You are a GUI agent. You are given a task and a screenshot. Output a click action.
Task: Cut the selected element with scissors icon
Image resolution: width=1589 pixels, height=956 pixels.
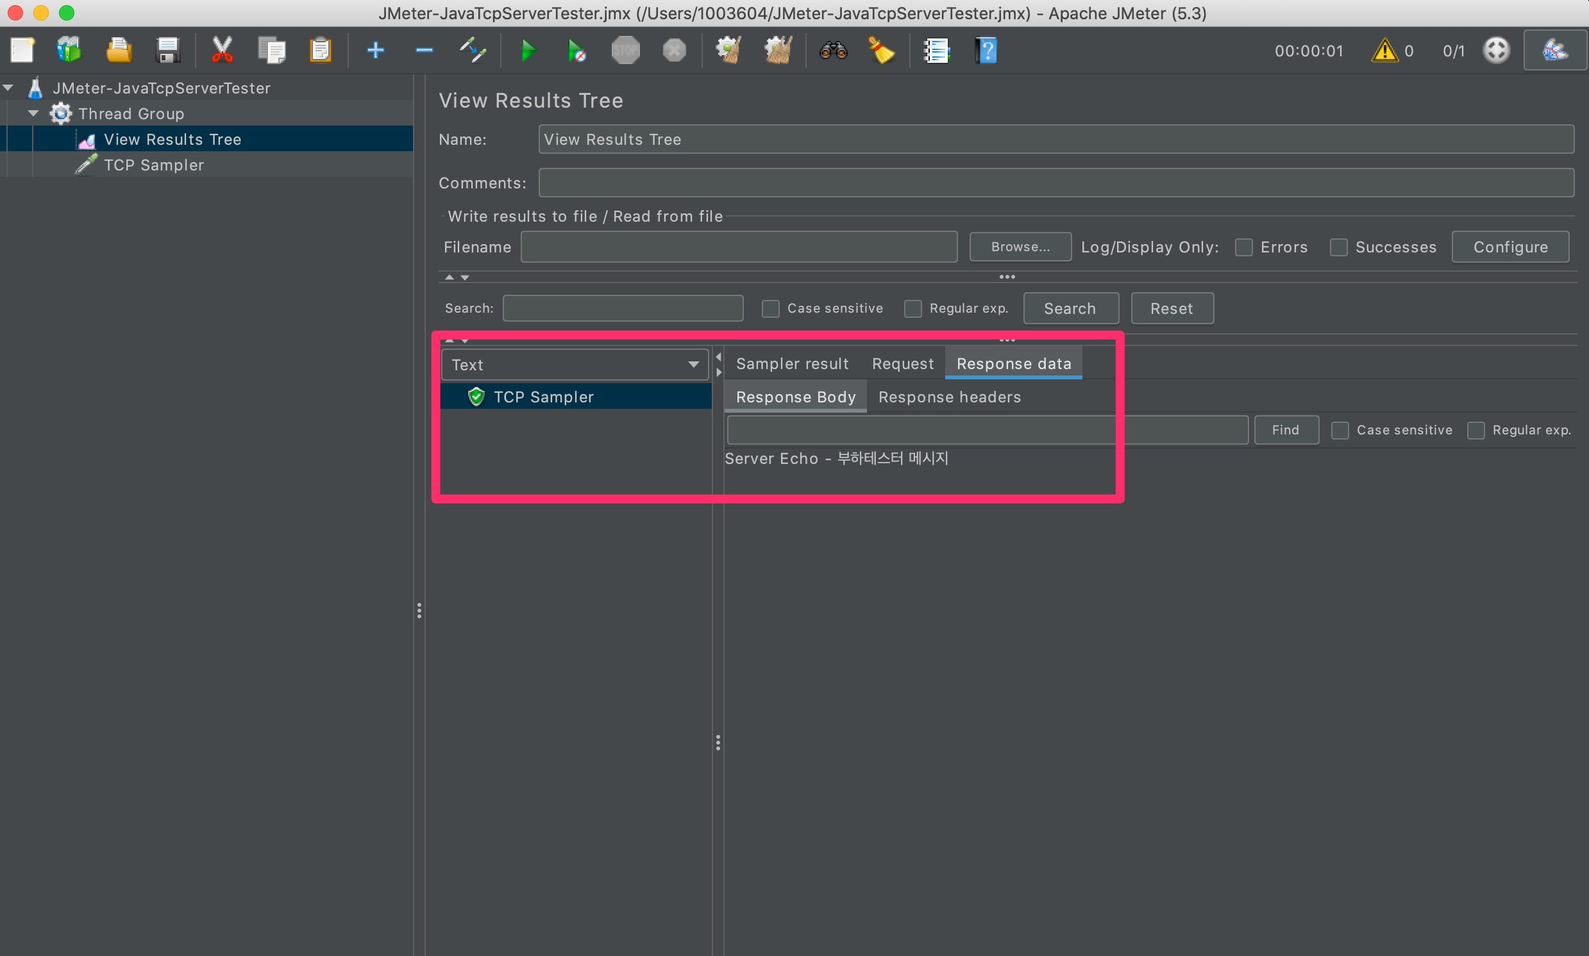tap(222, 50)
